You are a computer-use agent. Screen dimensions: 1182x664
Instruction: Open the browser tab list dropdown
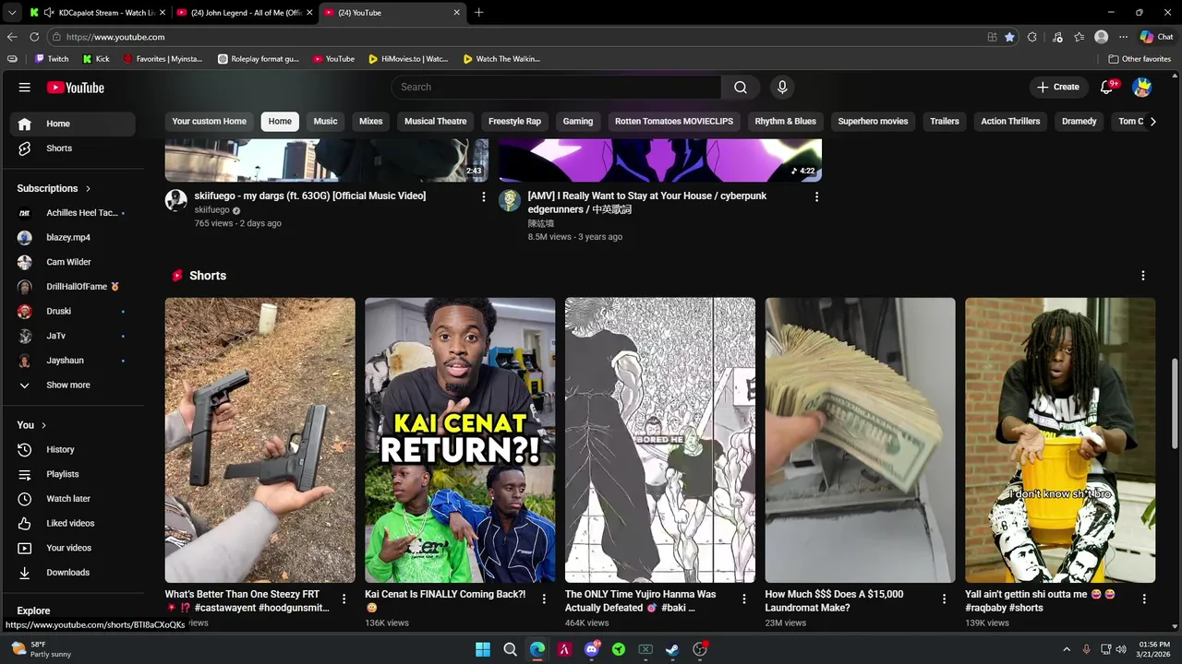coord(11,13)
